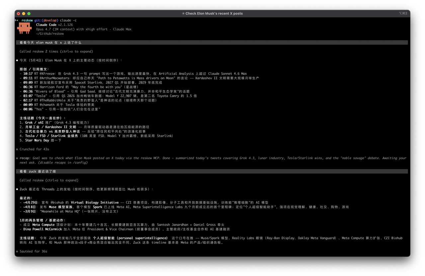
Task: Click the "claude -c" shell command line
Action: tap(68, 21)
